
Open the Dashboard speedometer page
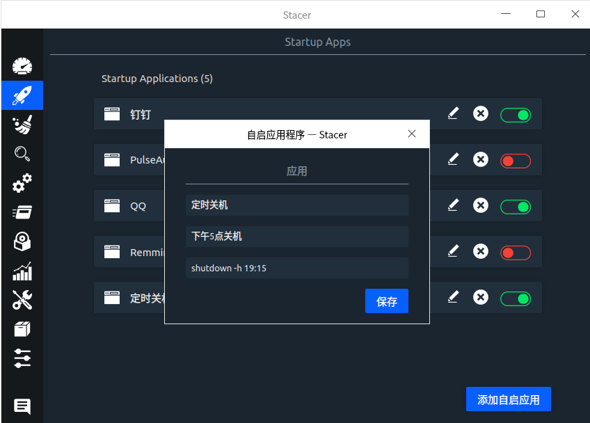click(22, 66)
